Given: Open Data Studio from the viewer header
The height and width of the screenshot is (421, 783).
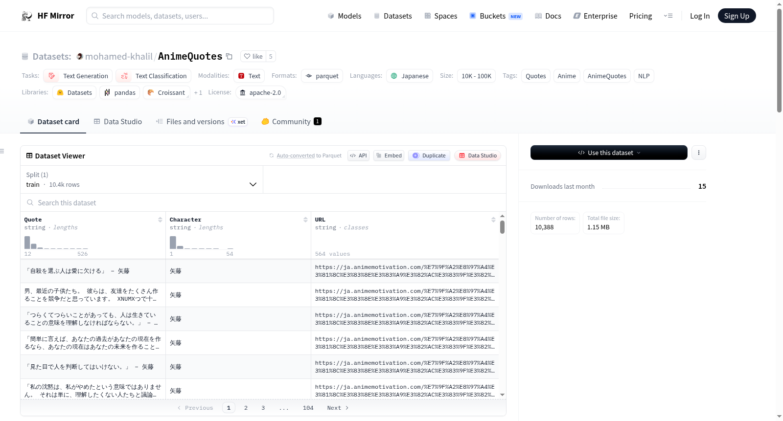Looking at the screenshot, I should tap(478, 155).
